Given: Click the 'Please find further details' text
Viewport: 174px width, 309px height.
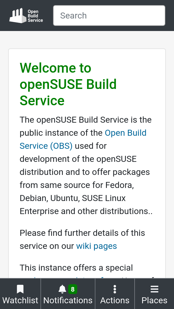Looking at the screenshot, I should coord(82,233).
